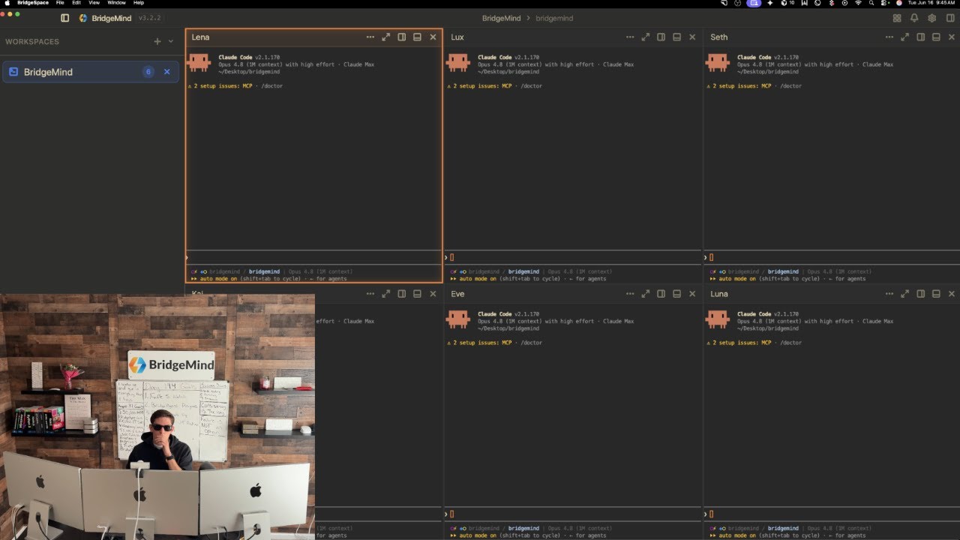Focus the Lux terminal prompt input

(x=573, y=257)
